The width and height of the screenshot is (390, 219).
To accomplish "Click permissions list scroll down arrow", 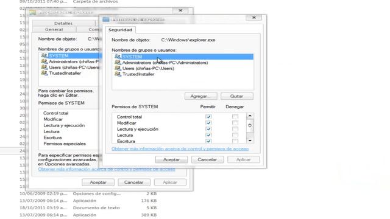I will [x=250, y=141].
